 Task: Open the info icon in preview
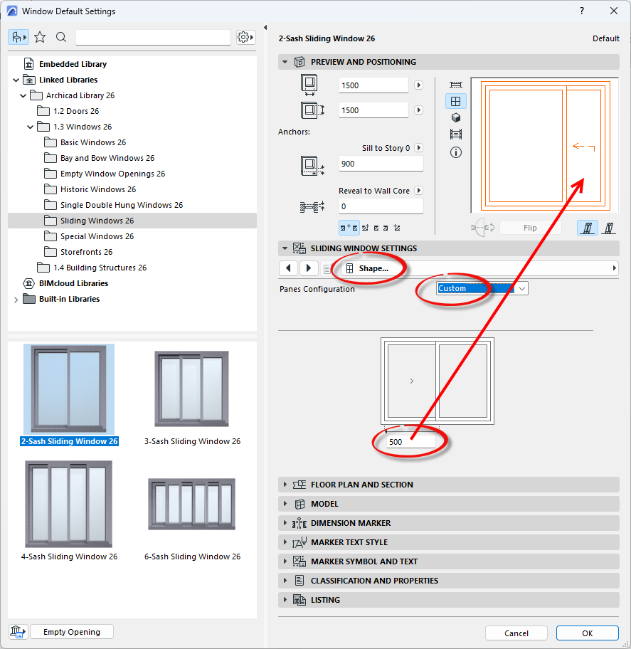[455, 152]
